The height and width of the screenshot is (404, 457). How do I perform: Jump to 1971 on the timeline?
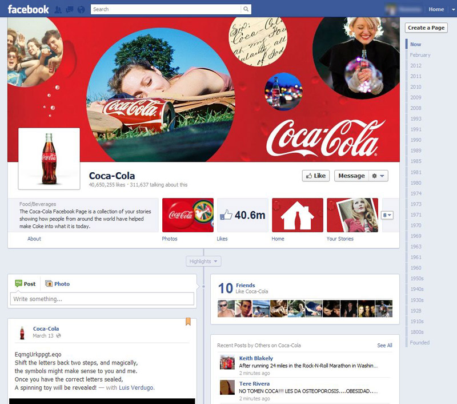click(x=416, y=215)
